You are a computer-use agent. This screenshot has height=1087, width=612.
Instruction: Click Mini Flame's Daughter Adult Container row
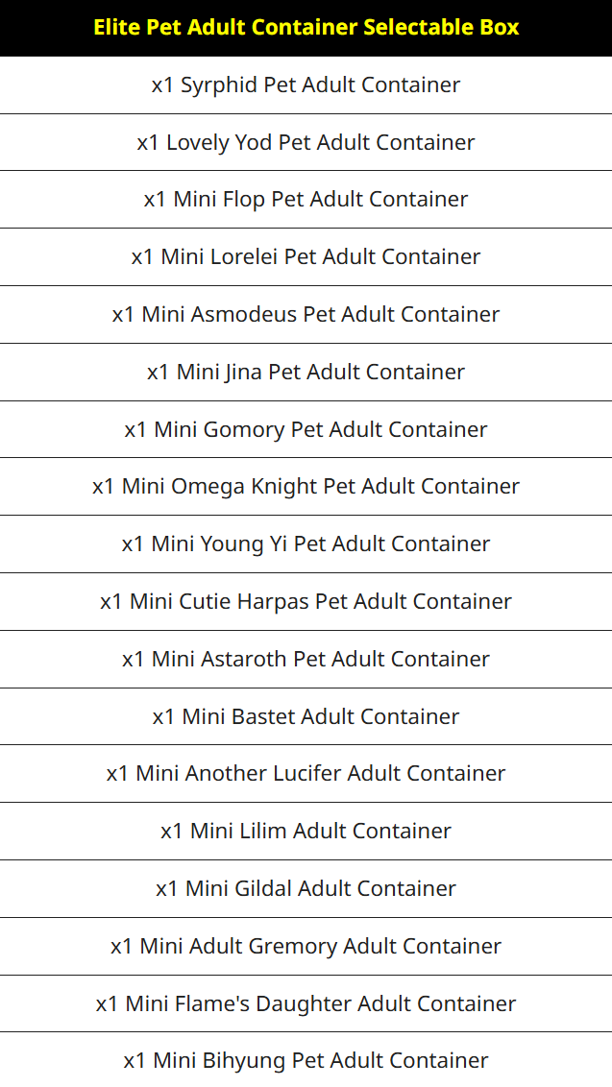pyautogui.click(x=306, y=1003)
